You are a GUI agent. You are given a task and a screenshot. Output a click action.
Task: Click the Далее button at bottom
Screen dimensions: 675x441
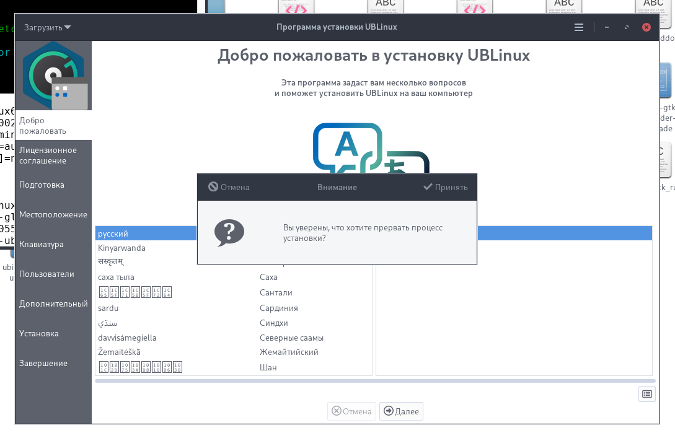[401, 411]
